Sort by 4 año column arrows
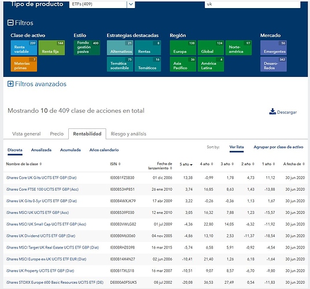 tap(212, 164)
